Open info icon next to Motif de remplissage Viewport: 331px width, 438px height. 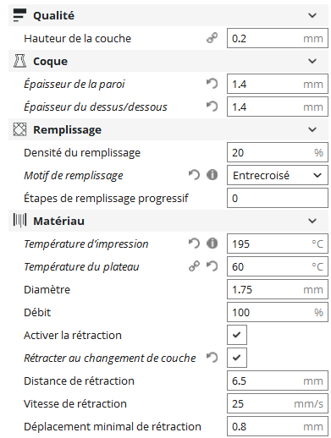coord(212,175)
